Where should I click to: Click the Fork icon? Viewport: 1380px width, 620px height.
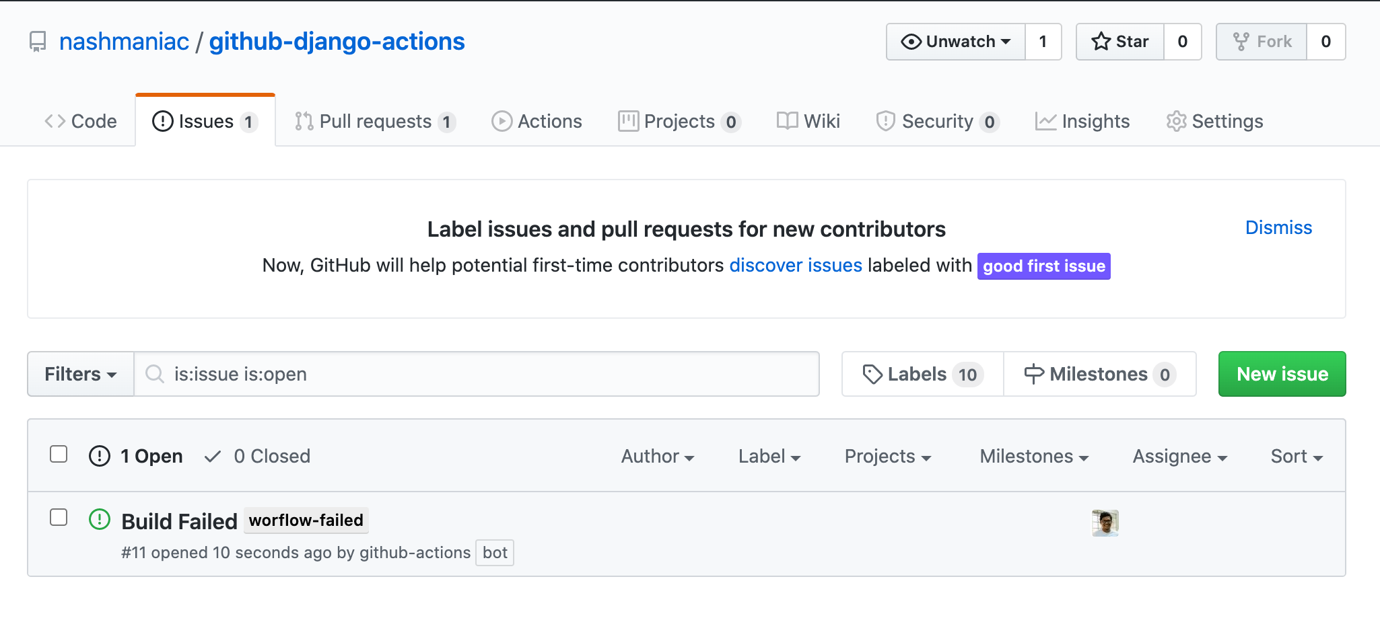click(1243, 41)
